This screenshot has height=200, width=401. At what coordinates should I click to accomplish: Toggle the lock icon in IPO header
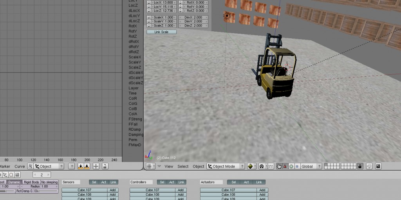coord(105,166)
